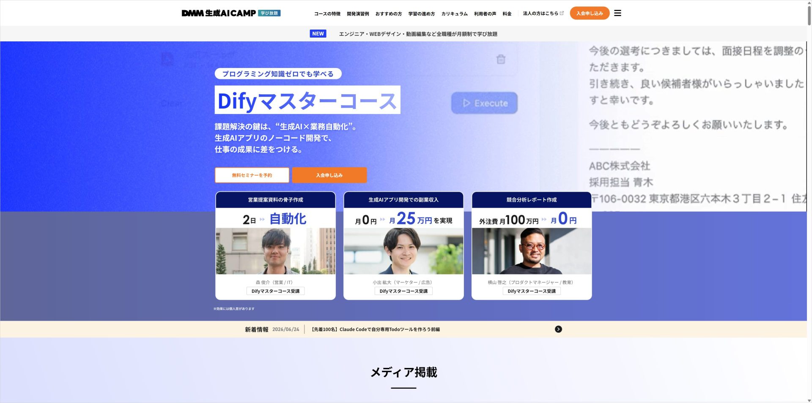This screenshot has height=403, width=812.
Task: Click the 新着情報 label
Action: coord(256,329)
